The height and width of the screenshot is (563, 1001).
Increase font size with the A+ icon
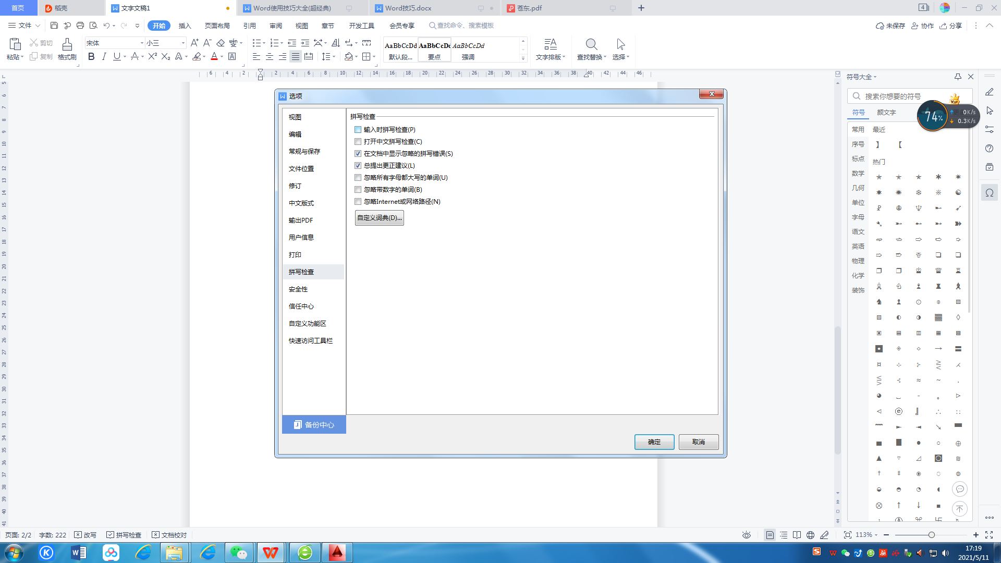pos(194,43)
